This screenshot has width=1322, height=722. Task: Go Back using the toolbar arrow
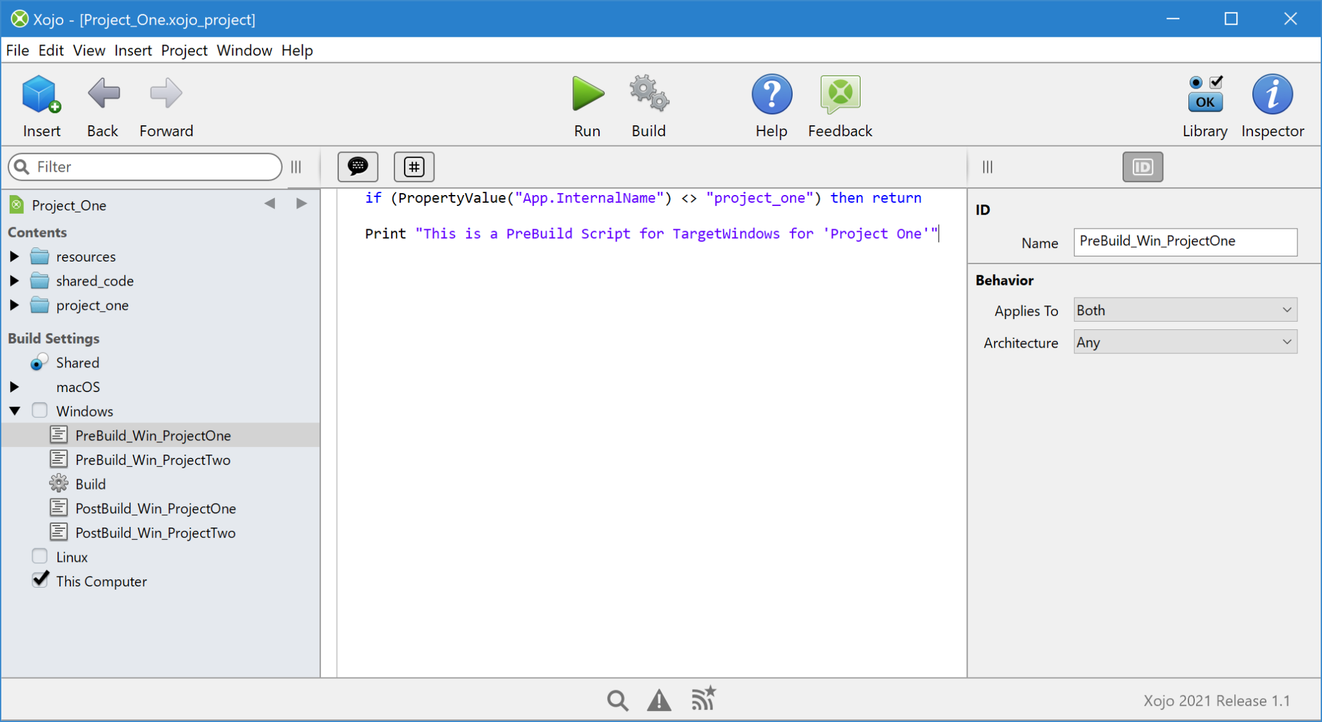(x=103, y=94)
